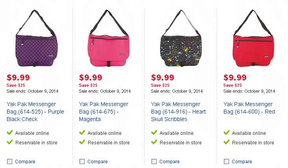Image resolution: width=288 pixels, height=168 pixels.
Task: Check Compare for the Red bag
Action: [x=226, y=162]
